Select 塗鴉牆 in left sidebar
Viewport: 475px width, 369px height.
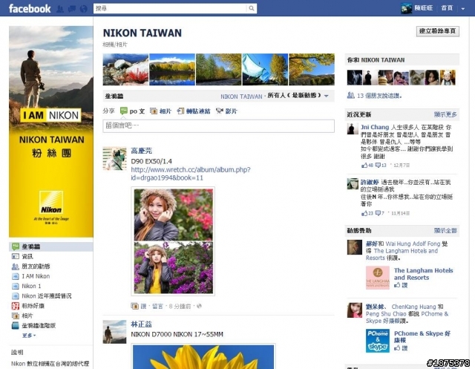tap(51, 246)
